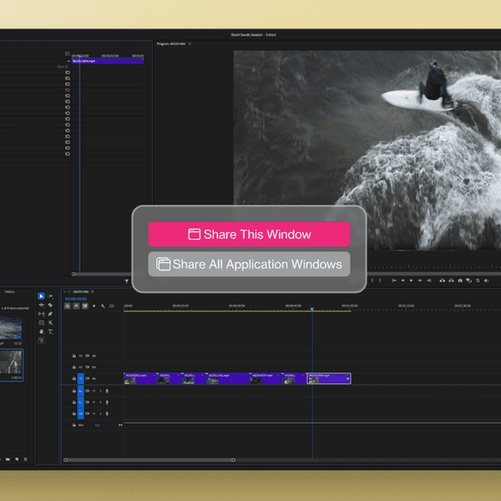
Task: Toggle the V1 track targeting button
Action: [x=80, y=378]
